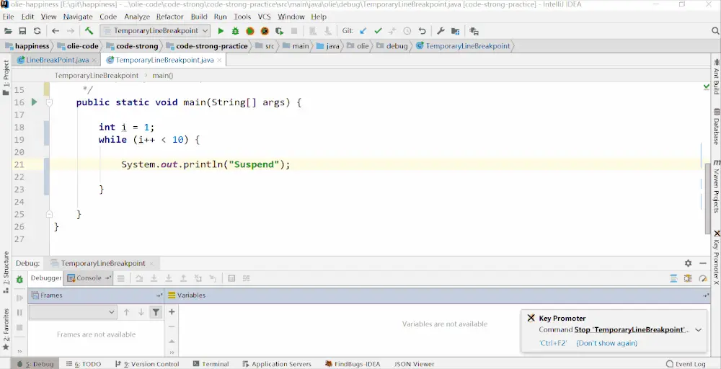The height and width of the screenshot is (369, 721).
Task: Run TemporaryLineBreakpoint with the green play icon
Action: (221, 31)
